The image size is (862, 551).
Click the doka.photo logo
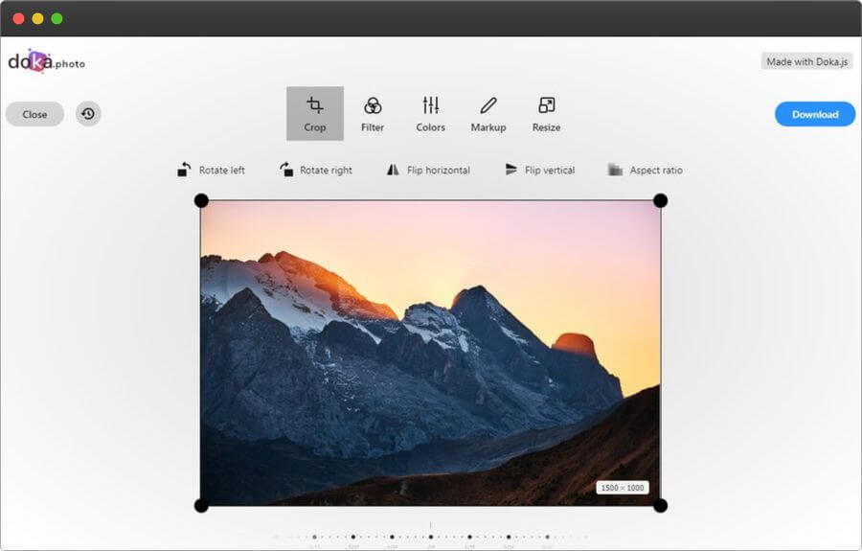[46, 61]
